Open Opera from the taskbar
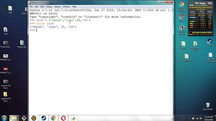The image size is (216, 121). click(x=63, y=118)
